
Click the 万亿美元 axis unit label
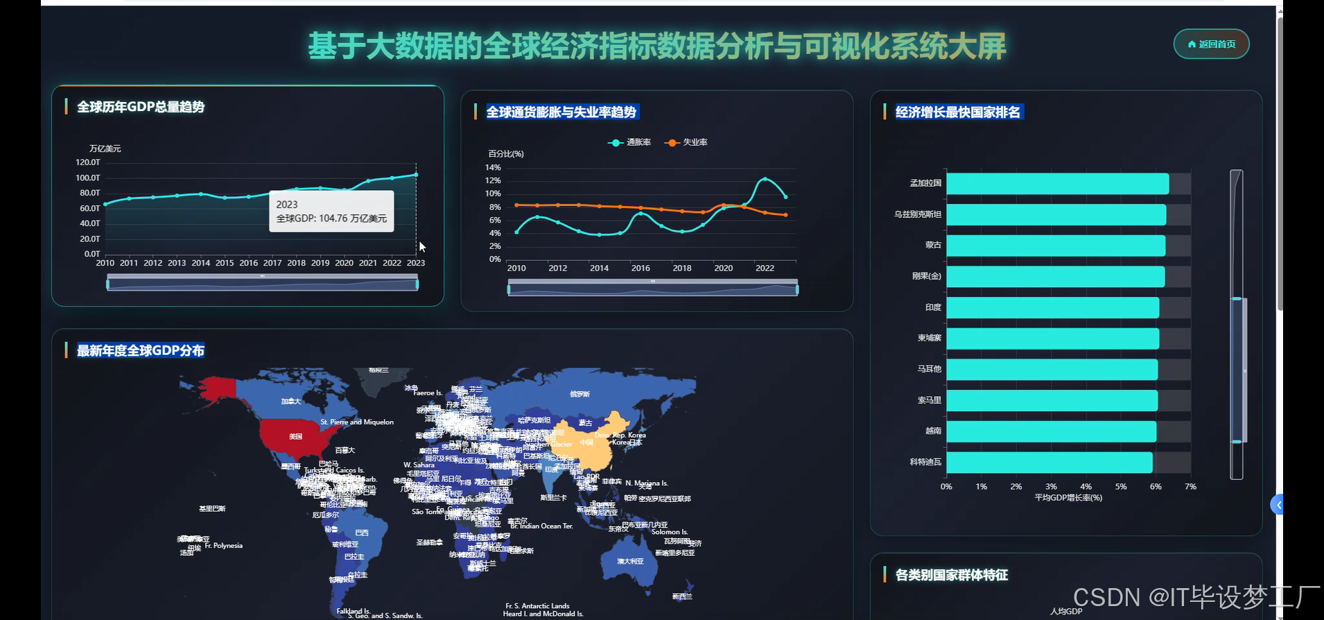pos(105,148)
